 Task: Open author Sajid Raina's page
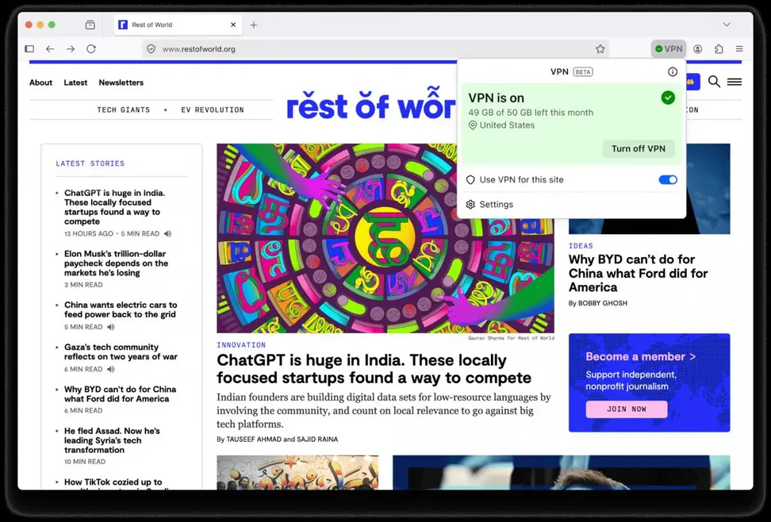(x=317, y=439)
